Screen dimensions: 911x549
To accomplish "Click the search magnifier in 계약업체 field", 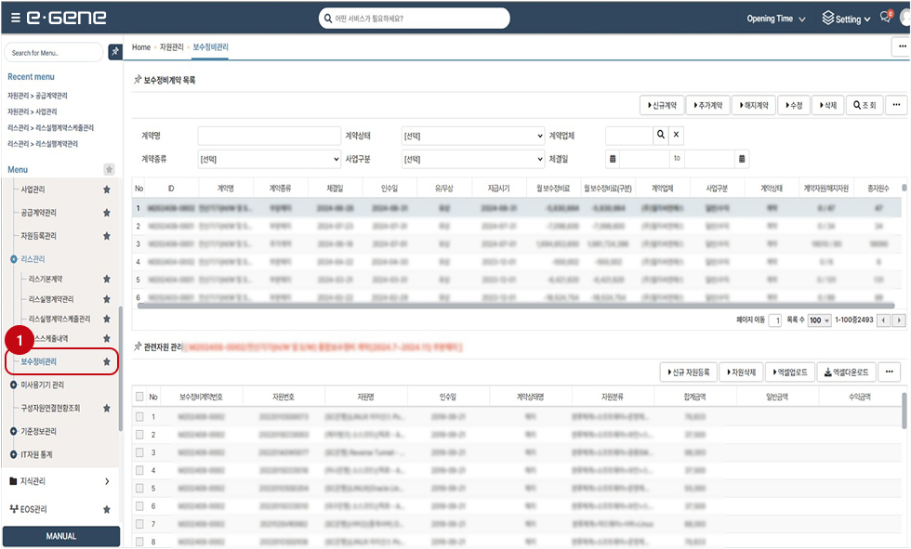I will click(x=660, y=136).
